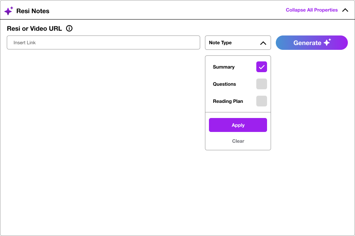Click the Insert Link input field
Image resolution: width=355 pixels, height=236 pixels.
103,42
